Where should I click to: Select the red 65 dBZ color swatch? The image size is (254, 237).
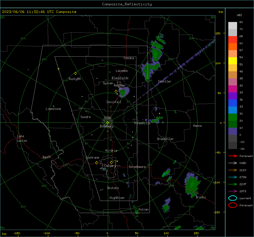(233, 39)
